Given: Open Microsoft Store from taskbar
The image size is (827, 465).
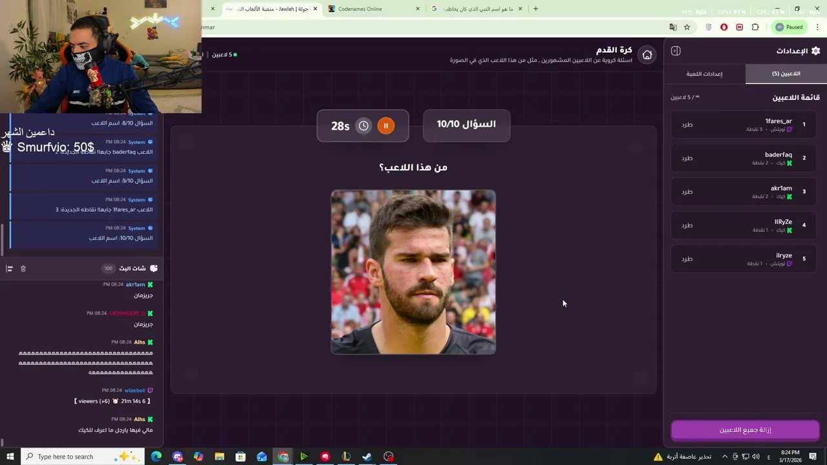Looking at the screenshot, I should pyautogui.click(x=240, y=457).
